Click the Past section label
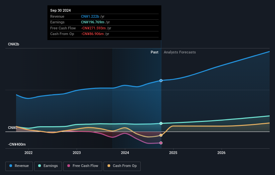Screen dimensions: 275x175 [x=154, y=52]
